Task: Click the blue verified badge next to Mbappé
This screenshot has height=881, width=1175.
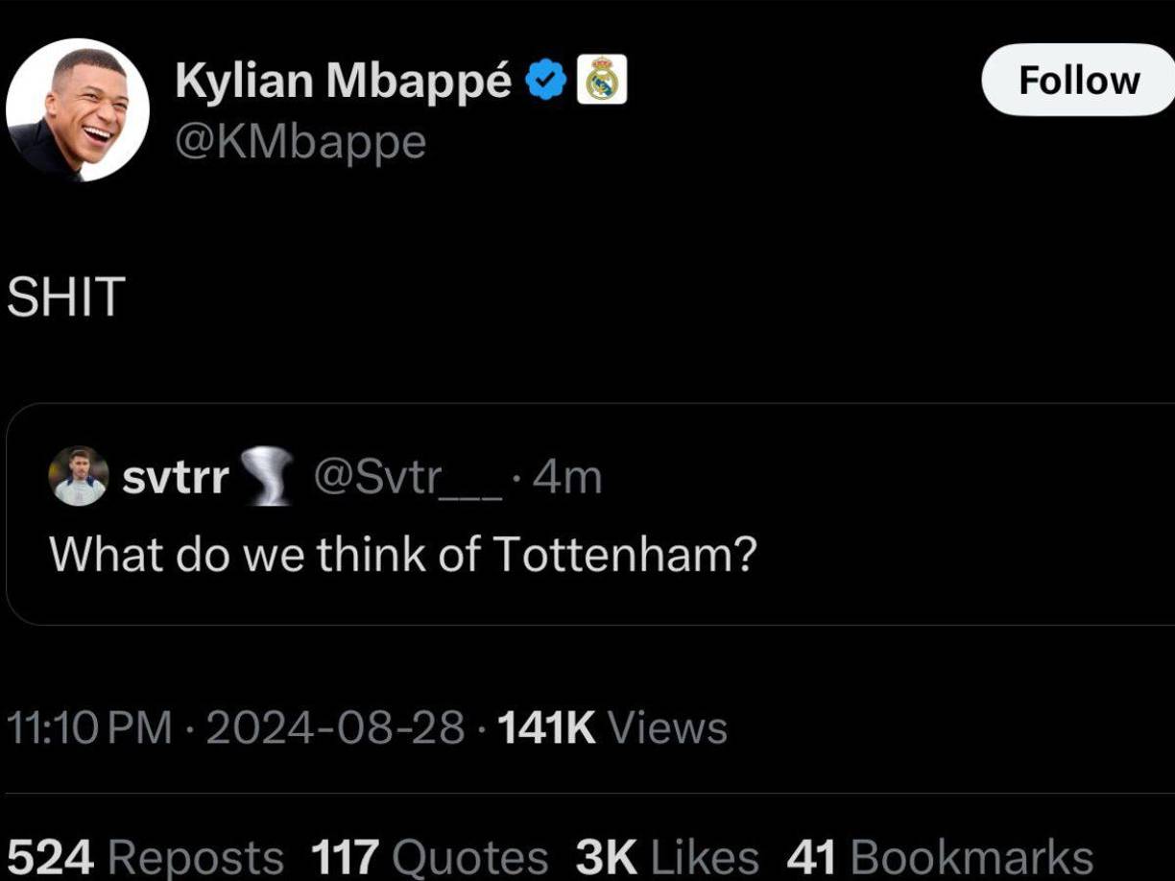Action: pyautogui.click(x=543, y=80)
